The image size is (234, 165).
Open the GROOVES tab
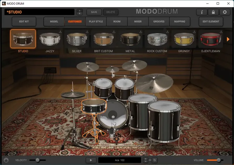click(159, 21)
